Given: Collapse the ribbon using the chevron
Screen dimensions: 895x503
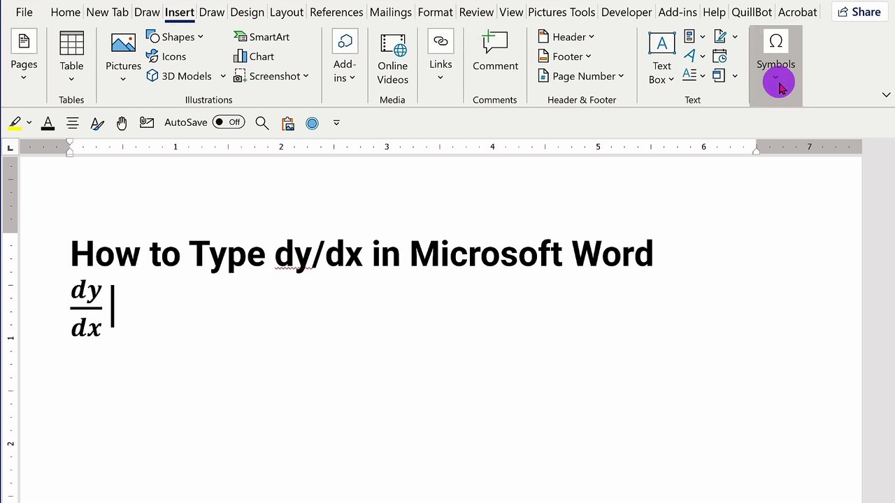Looking at the screenshot, I should pyautogui.click(x=886, y=94).
